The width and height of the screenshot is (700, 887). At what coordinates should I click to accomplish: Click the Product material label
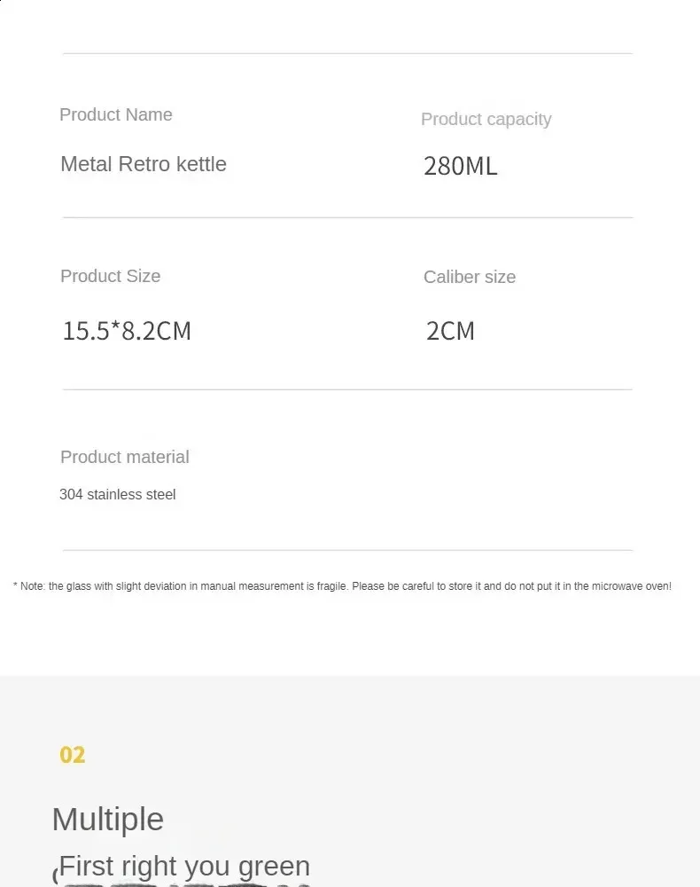[125, 457]
